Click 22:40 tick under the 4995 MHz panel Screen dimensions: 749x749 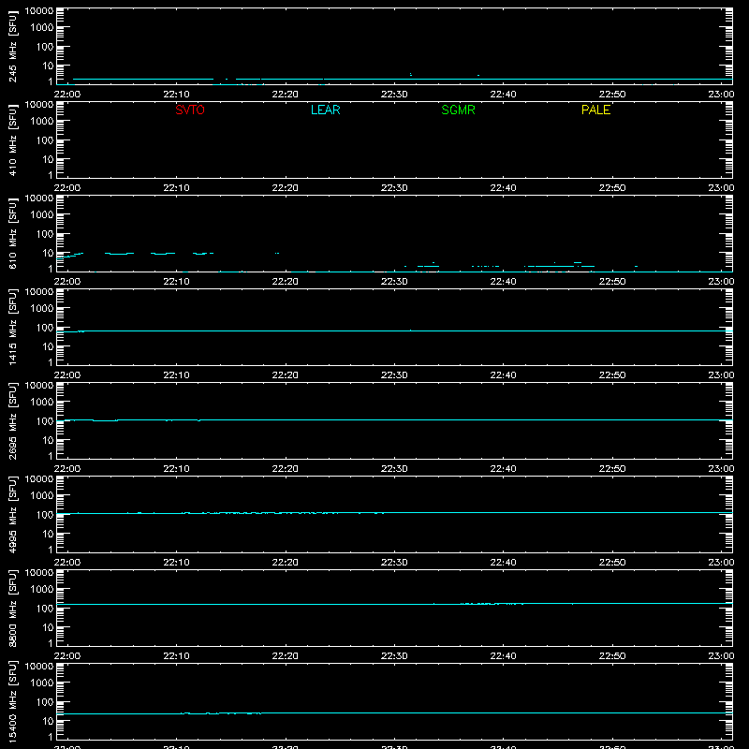point(503,563)
